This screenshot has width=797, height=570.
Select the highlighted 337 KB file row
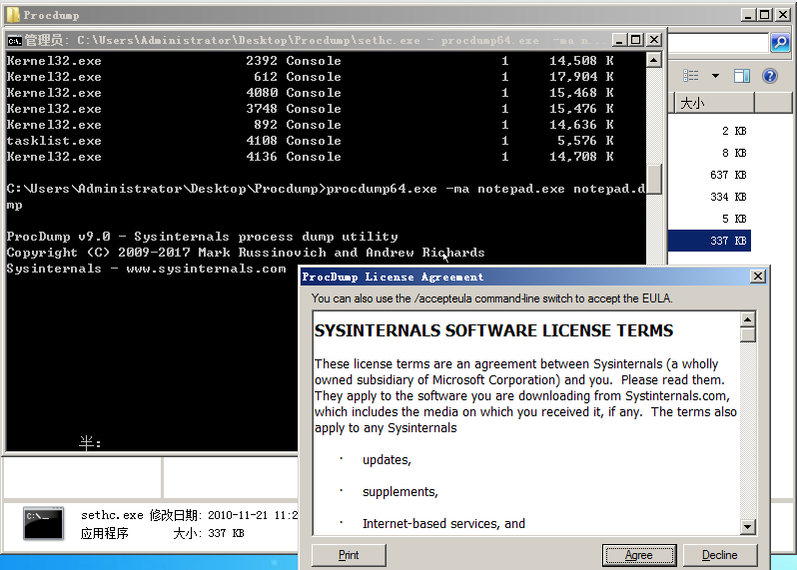pyautogui.click(x=709, y=241)
